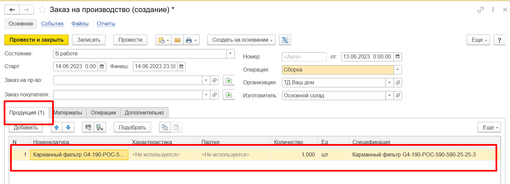Screen dimensions: 510x184
Task: Open the structure of subordination icon
Action: (x=285, y=40)
